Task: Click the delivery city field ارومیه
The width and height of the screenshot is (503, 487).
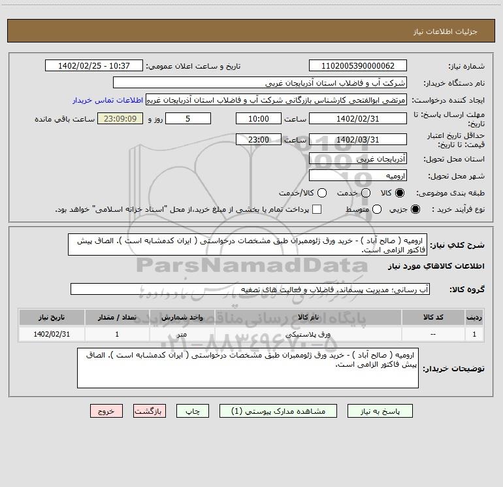Action: coord(358,175)
